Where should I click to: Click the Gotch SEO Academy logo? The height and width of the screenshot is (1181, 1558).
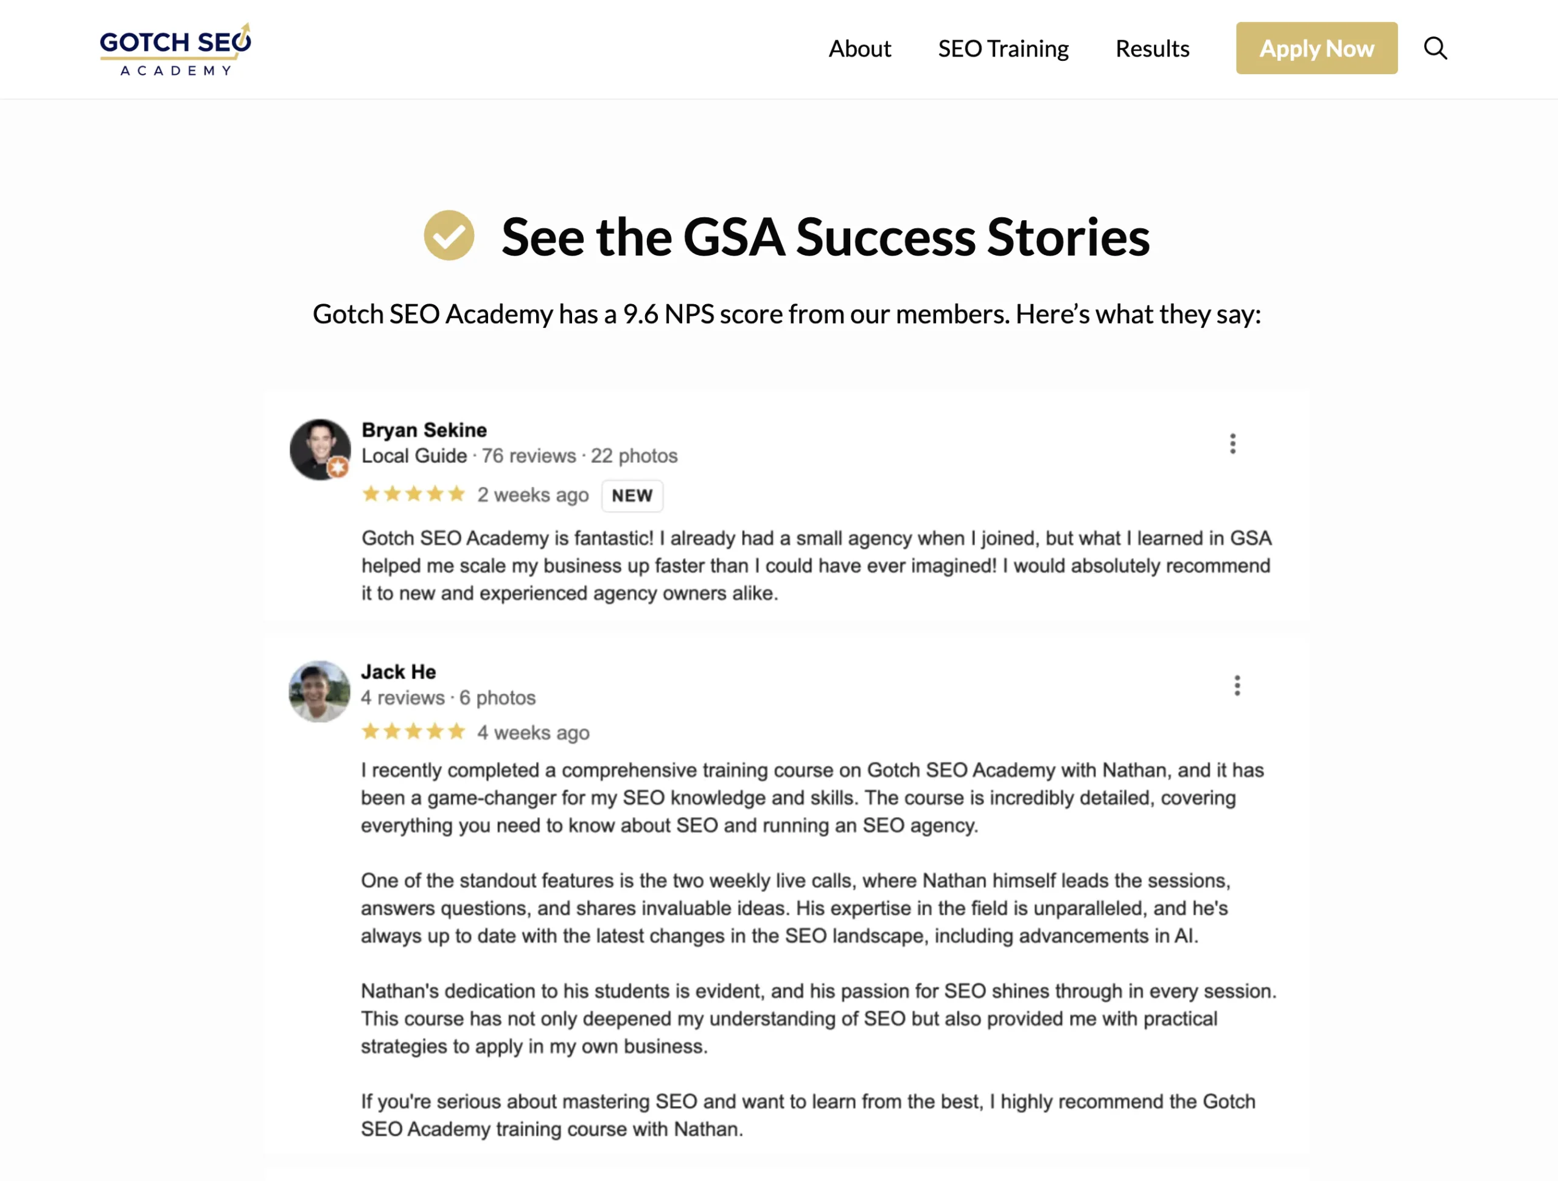[175, 49]
